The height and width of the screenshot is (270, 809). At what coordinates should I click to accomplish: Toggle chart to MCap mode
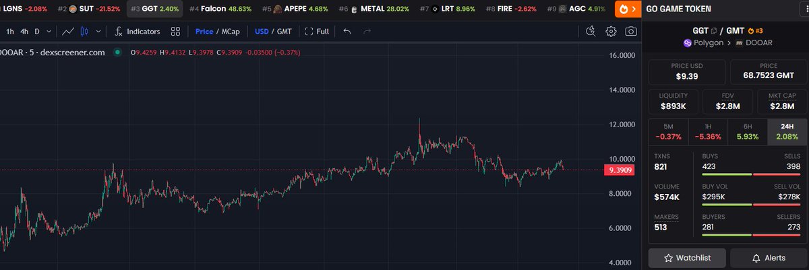231,31
